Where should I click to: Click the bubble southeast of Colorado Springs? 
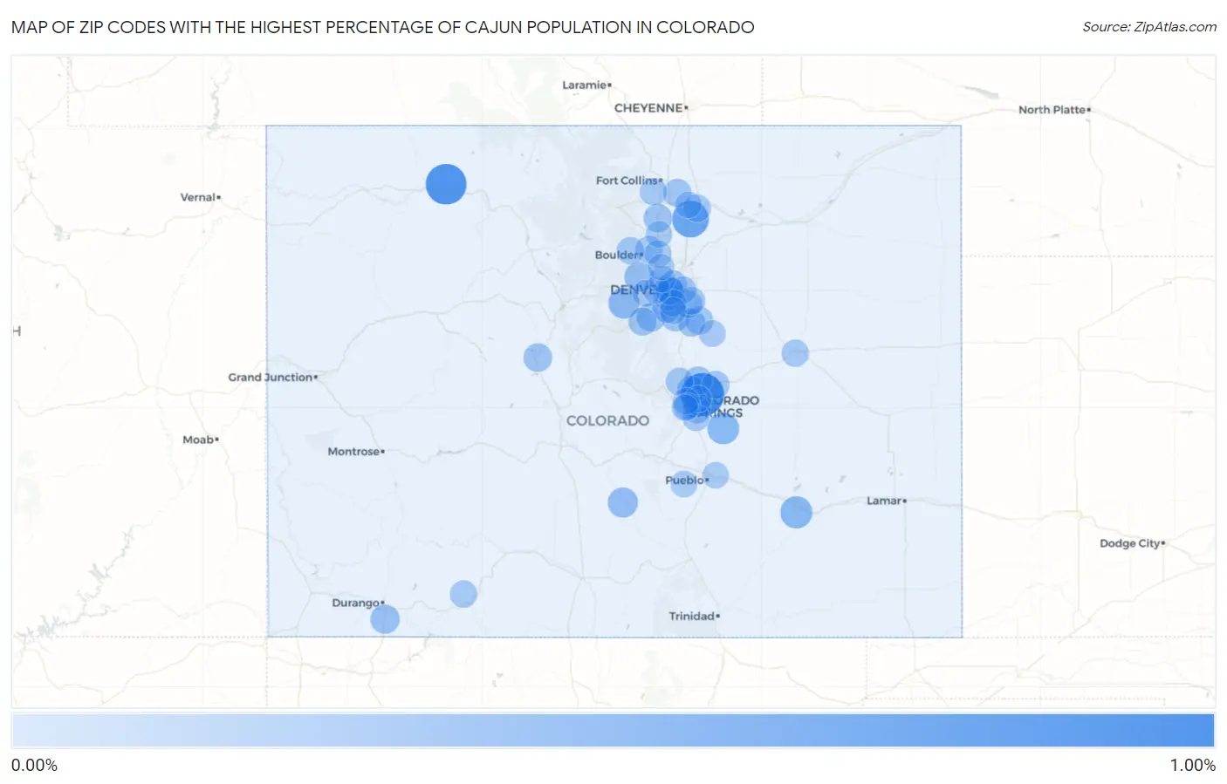point(723,428)
